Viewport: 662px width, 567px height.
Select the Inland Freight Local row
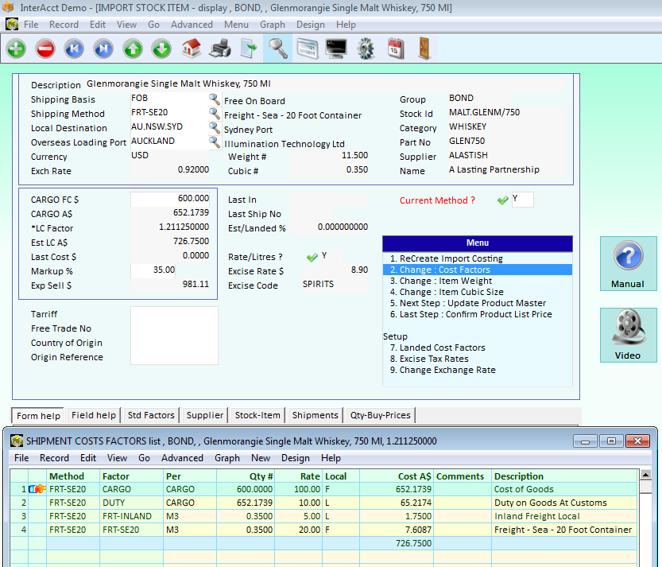(323, 516)
